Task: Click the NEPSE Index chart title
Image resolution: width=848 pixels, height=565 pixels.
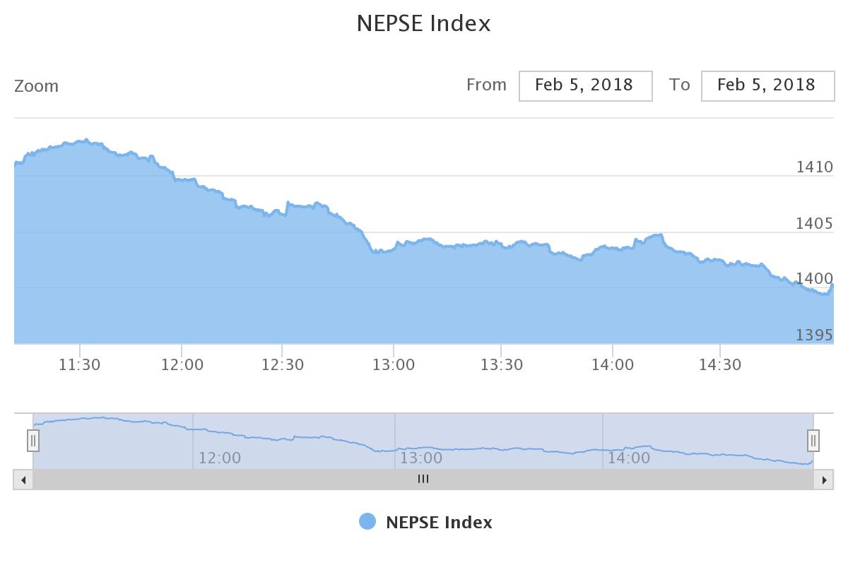Action: (x=423, y=23)
